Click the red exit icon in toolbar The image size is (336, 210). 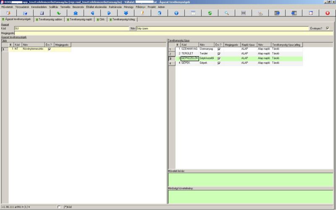(327, 13)
